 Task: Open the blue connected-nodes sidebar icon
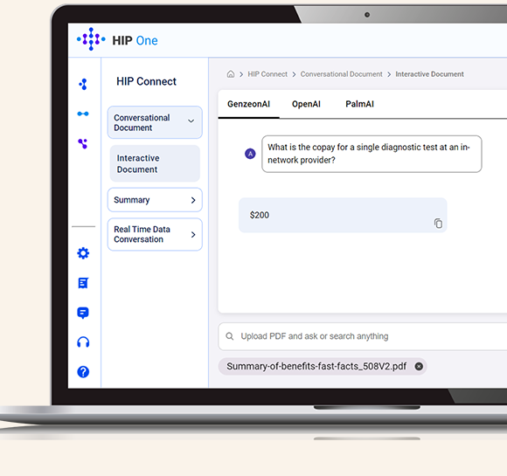click(83, 84)
